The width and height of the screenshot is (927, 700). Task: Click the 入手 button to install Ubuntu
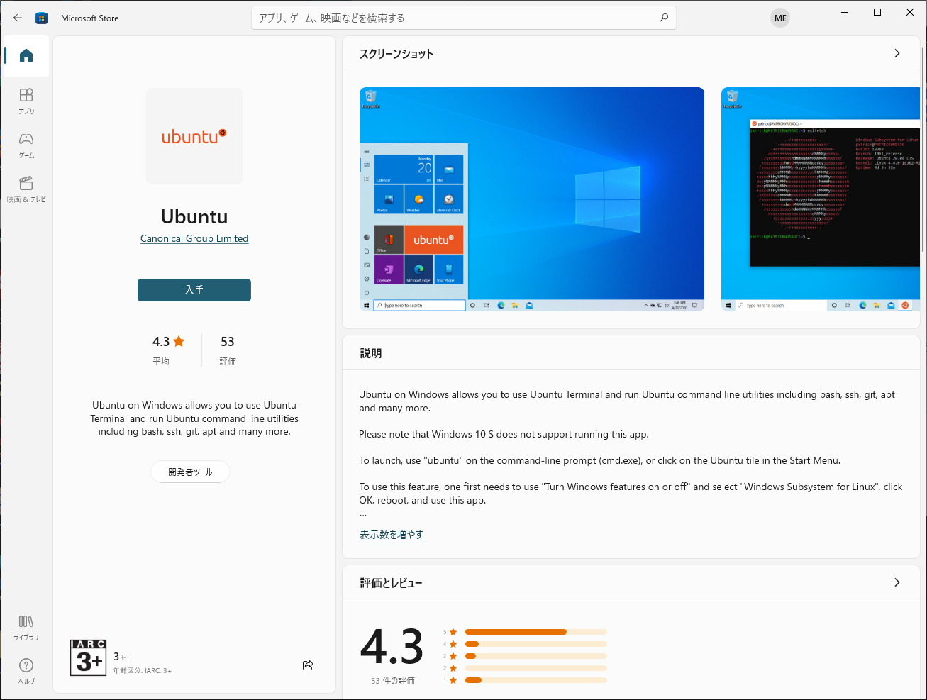coord(194,290)
